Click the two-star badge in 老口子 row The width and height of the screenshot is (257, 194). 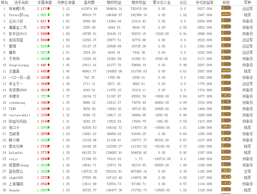click(x=226, y=127)
